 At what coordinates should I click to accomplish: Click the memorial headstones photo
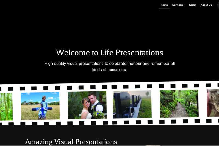pos(132,104)
